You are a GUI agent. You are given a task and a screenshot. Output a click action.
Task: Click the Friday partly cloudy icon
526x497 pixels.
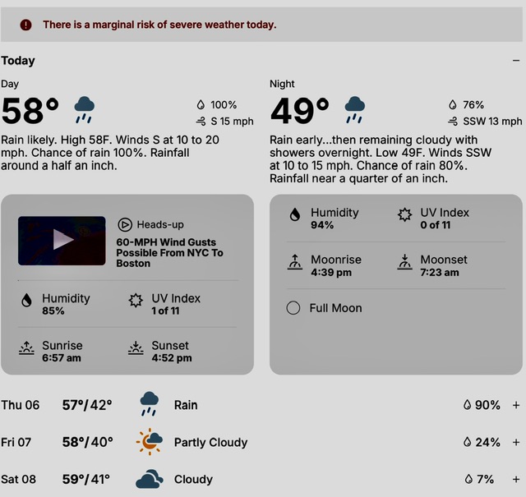[149, 442]
